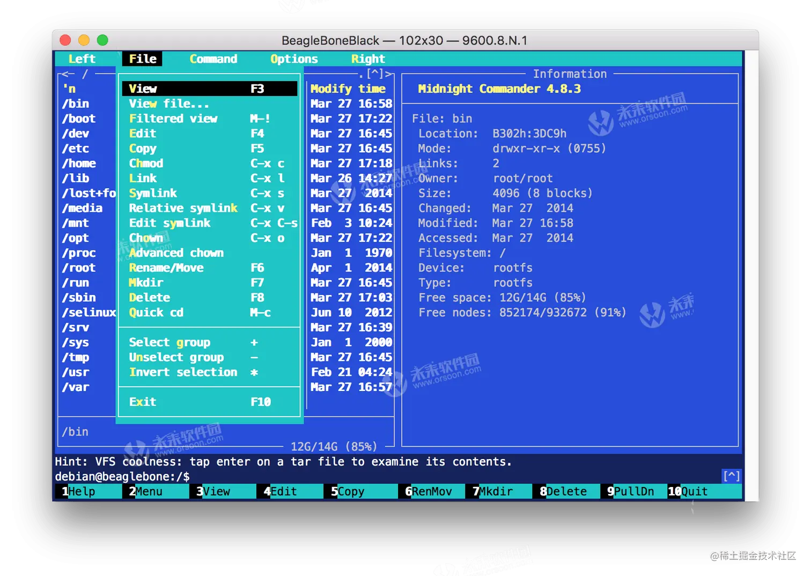Select the /bin directory row

[x=76, y=104]
